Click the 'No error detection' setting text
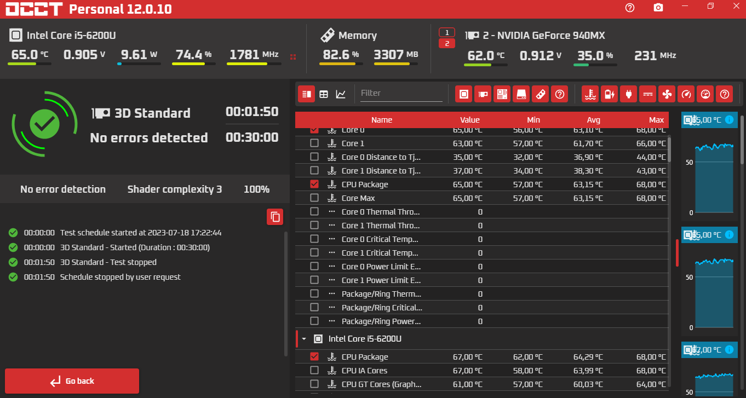Screen dimensions: 746x398 click(63, 189)
